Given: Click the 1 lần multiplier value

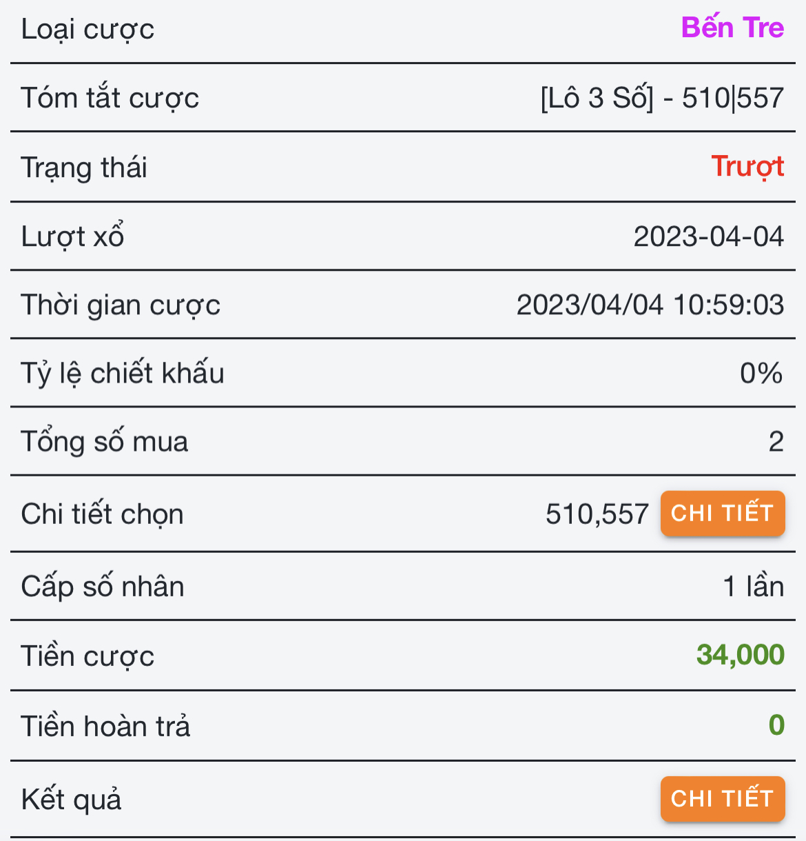Looking at the screenshot, I should pyautogui.click(x=753, y=587).
